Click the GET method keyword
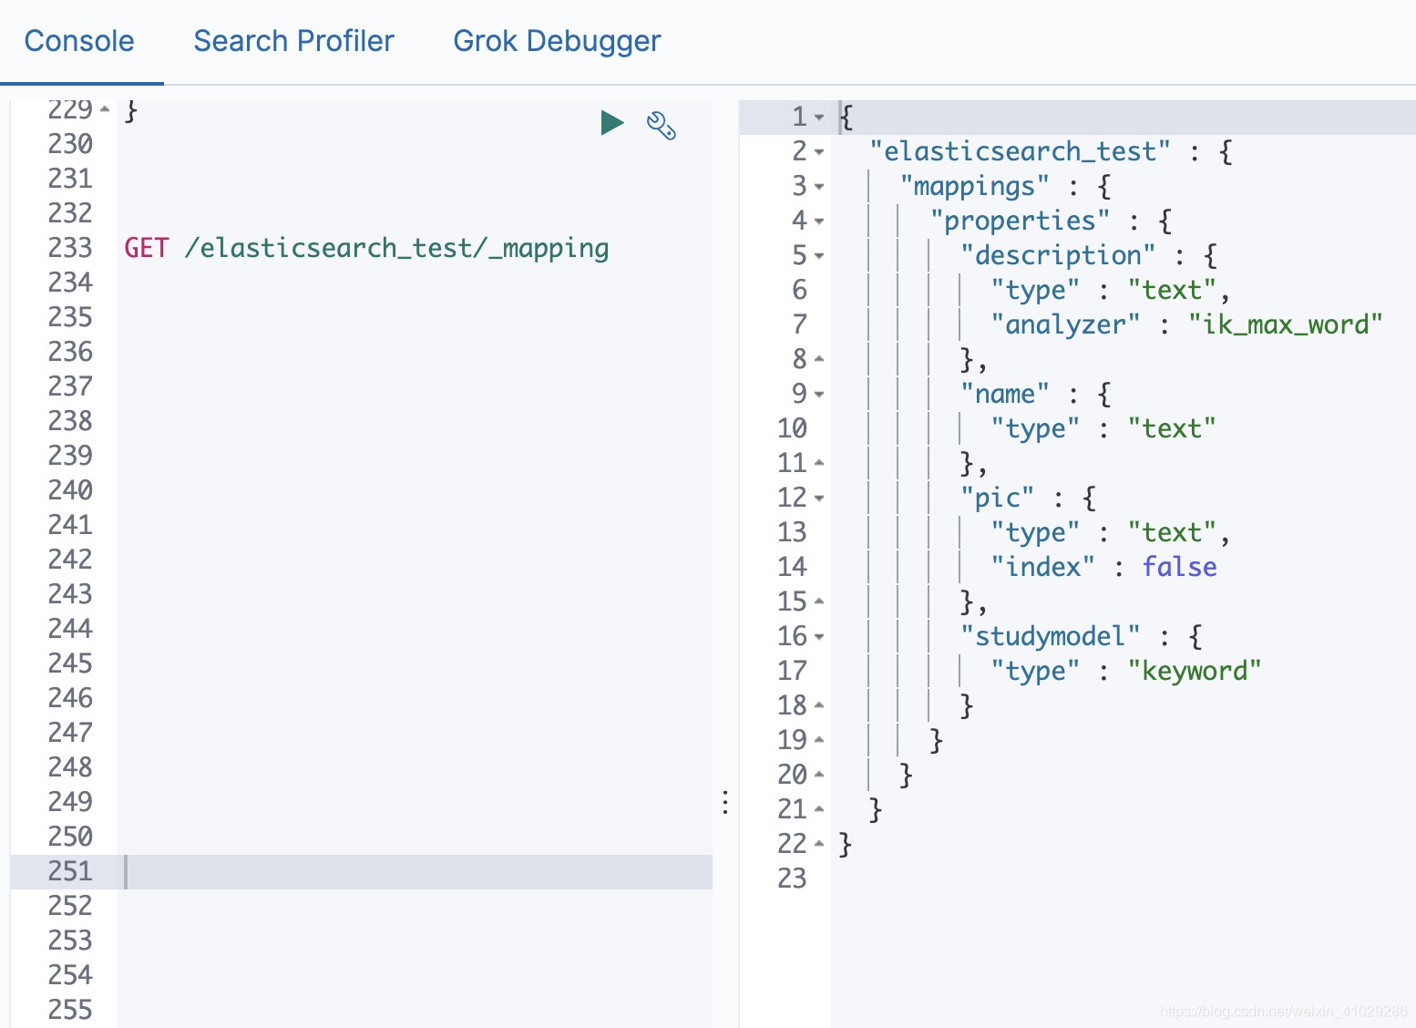The width and height of the screenshot is (1416, 1028). [147, 248]
